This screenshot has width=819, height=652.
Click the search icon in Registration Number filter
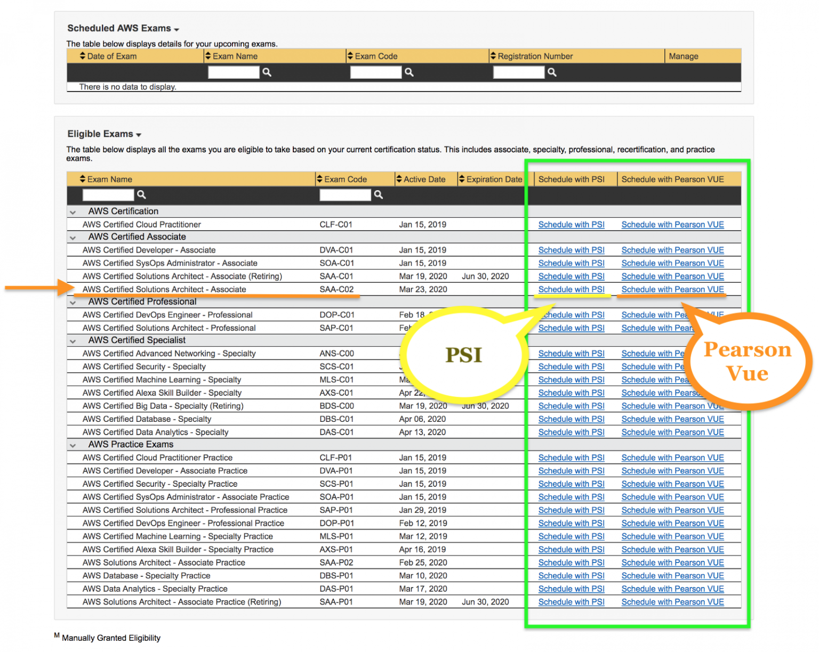coord(551,72)
